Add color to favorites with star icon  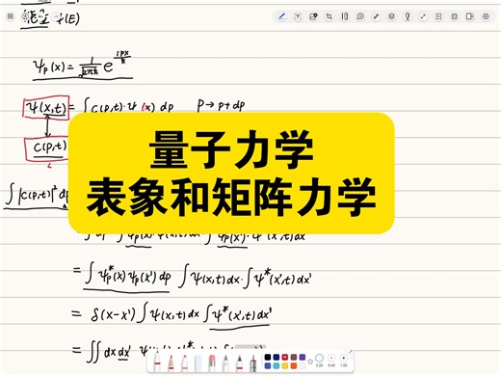click(x=310, y=362)
